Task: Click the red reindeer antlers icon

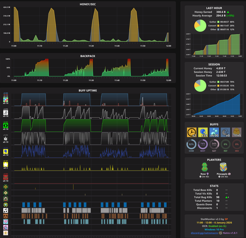Action: click(x=6, y=177)
